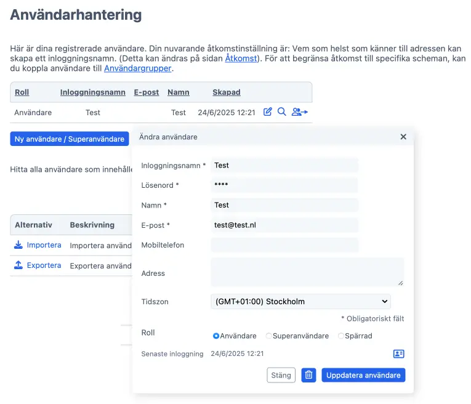The height and width of the screenshot is (404, 471).
Task: Click the Stäng button
Action: (281, 375)
